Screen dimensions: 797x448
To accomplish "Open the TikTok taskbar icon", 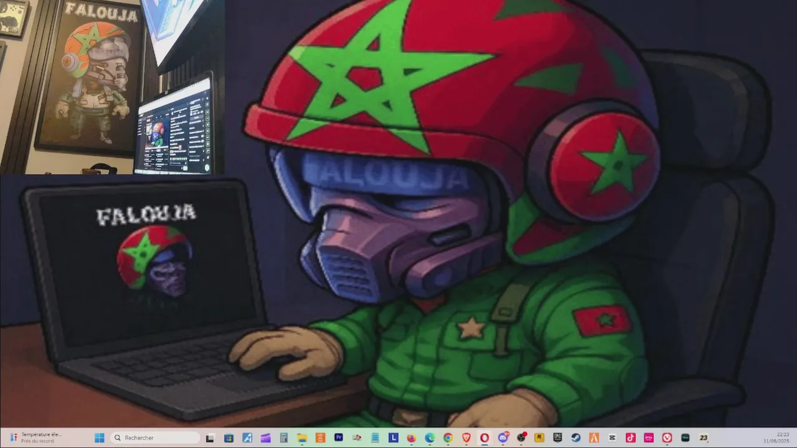I will click(x=630, y=437).
